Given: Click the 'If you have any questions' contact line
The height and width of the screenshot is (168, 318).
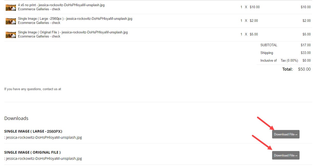Looking at the screenshot, I should (x=33, y=89).
